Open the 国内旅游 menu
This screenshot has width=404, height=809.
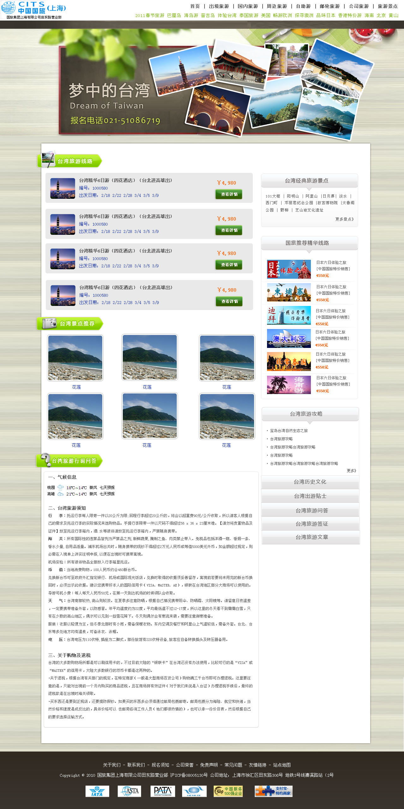(248, 6)
